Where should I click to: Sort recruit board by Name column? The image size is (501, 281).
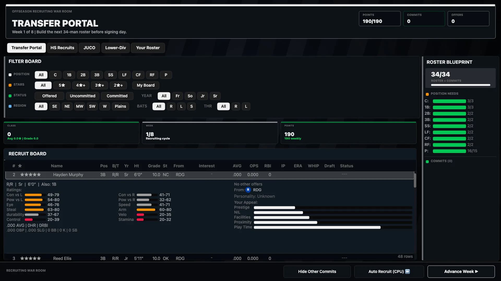coord(57,166)
